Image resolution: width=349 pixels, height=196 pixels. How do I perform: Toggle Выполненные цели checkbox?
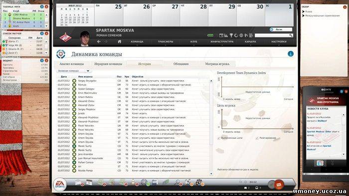pos(218,138)
